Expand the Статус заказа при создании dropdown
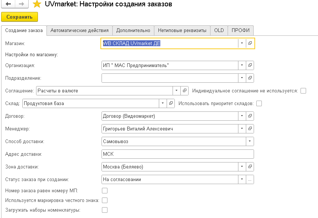This screenshot has width=318, height=218. pos(242,179)
